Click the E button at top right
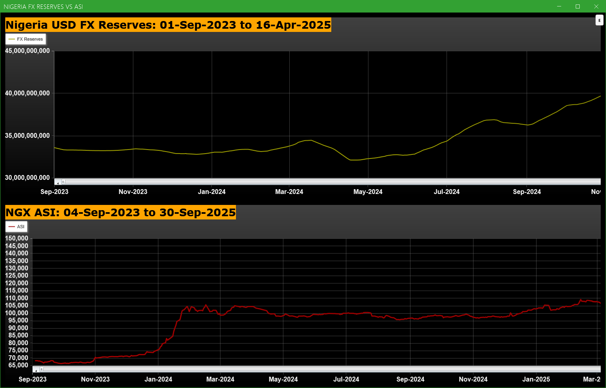The width and height of the screenshot is (606, 388). click(x=599, y=20)
